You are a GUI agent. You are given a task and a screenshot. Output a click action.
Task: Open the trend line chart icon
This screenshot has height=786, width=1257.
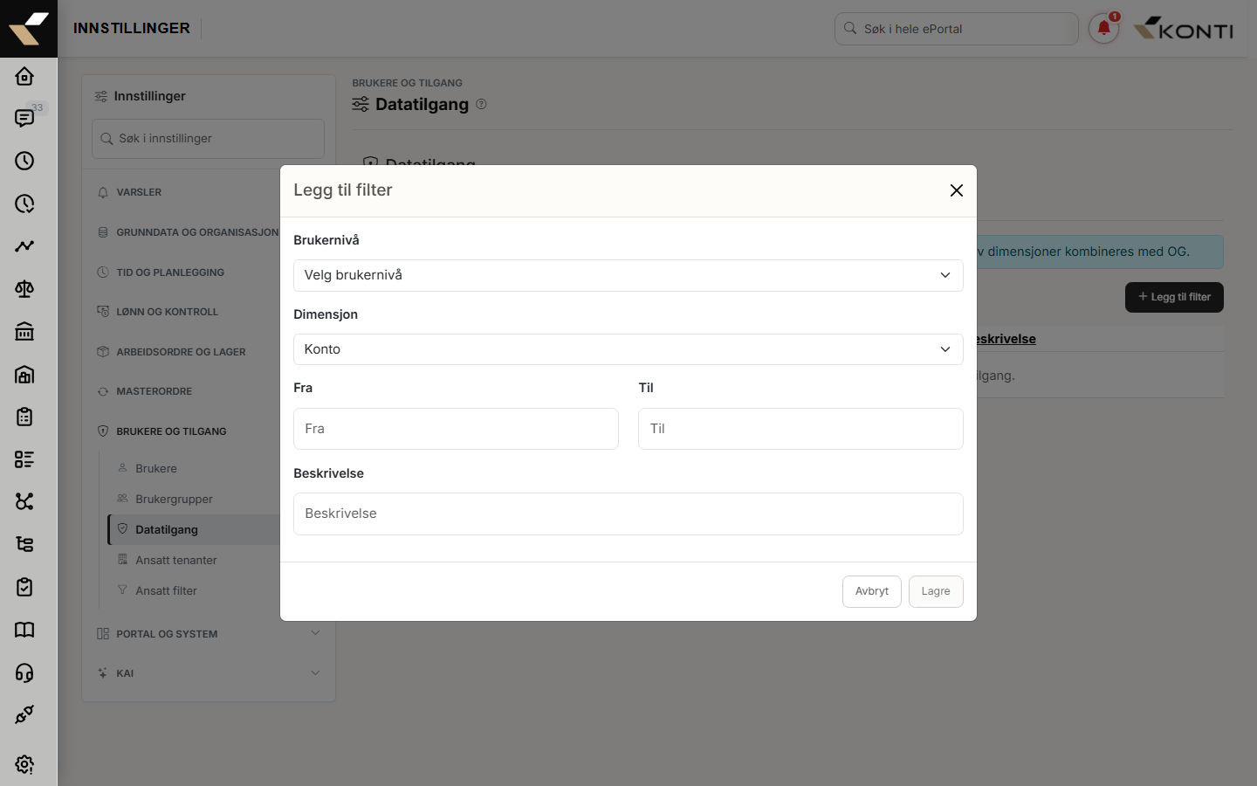click(x=24, y=246)
